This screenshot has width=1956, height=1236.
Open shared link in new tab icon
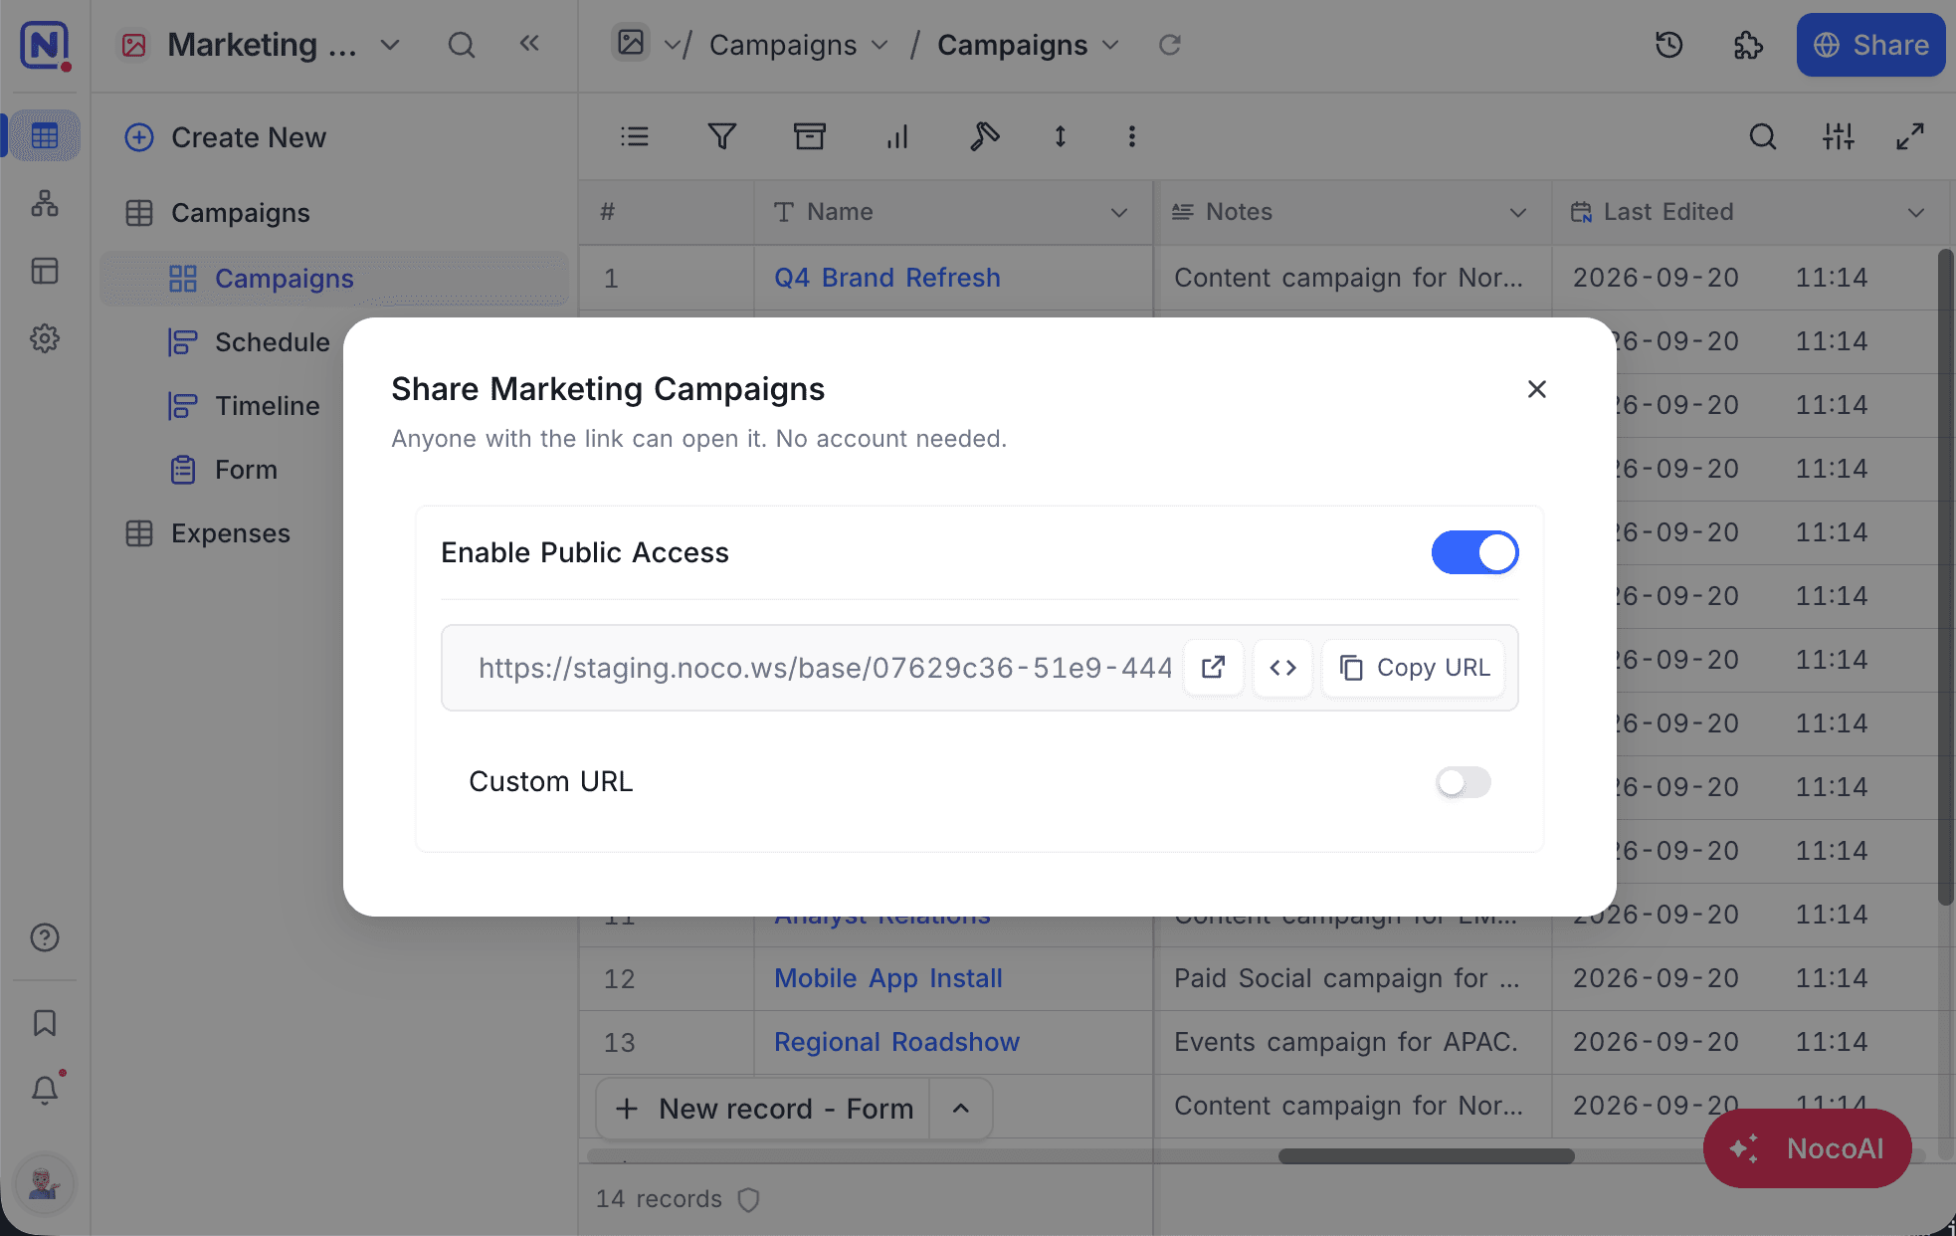point(1213,668)
